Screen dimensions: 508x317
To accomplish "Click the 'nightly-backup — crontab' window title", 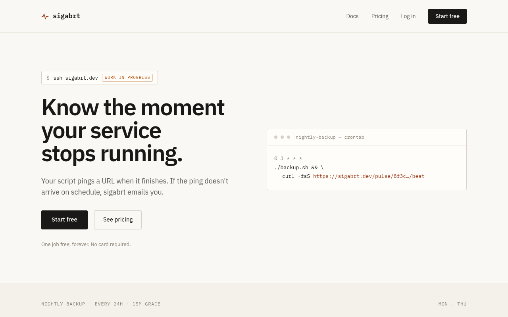I will pos(330,137).
